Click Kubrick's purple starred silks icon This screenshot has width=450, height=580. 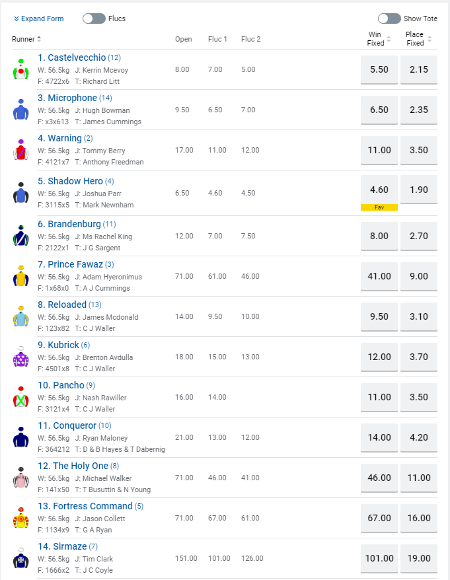[21, 357]
